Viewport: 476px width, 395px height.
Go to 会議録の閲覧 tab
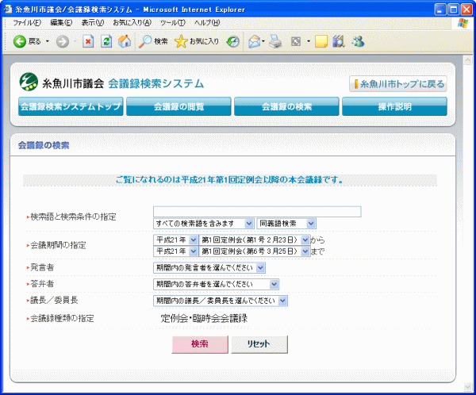pyautogui.click(x=178, y=106)
